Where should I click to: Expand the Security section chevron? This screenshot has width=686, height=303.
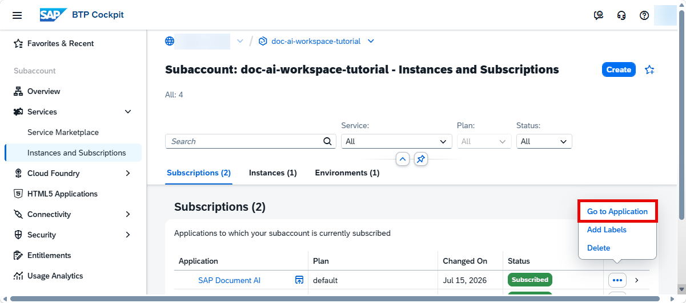pyautogui.click(x=128, y=235)
